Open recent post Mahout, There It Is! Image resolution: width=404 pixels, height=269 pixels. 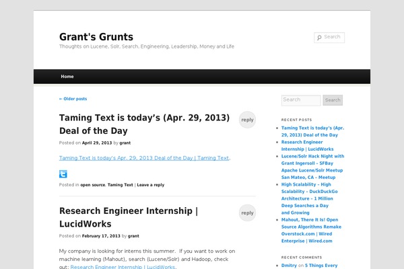pos(311,231)
